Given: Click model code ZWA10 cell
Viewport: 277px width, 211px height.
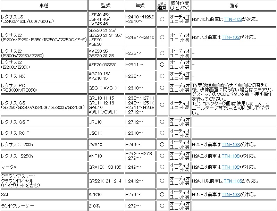Looking at the screenshot, I should [106, 144].
